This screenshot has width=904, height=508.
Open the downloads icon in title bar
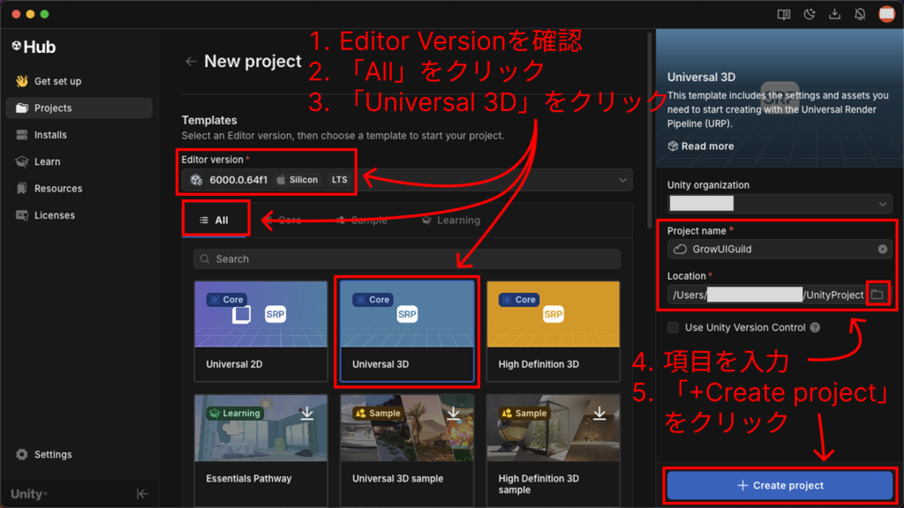click(834, 15)
